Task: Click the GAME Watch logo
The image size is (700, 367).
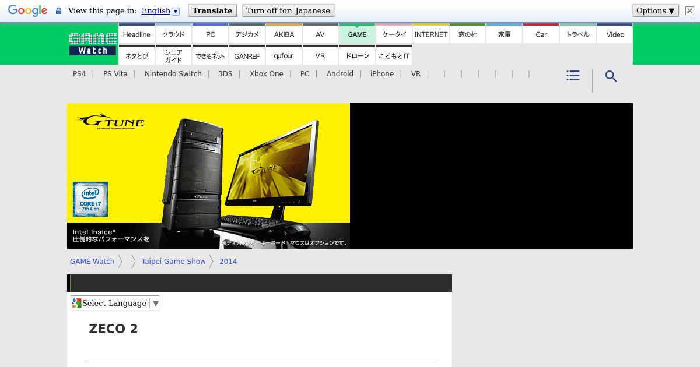Action: click(x=93, y=44)
